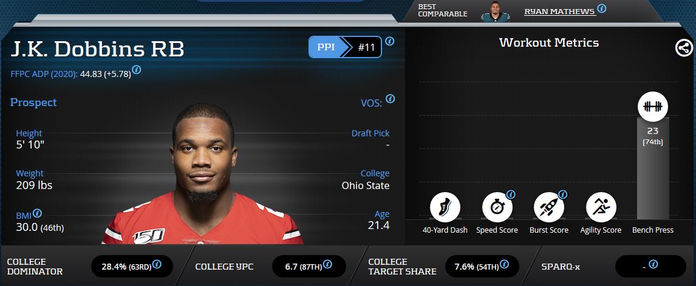
Task: Open info icon beside BMI label
Action: (37, 213)
